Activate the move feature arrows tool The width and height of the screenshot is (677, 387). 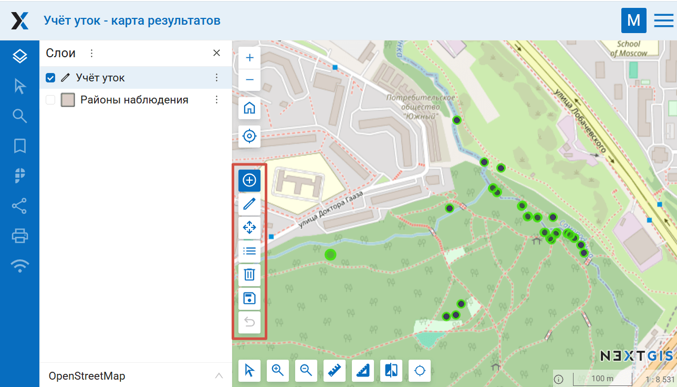[249, 227]
